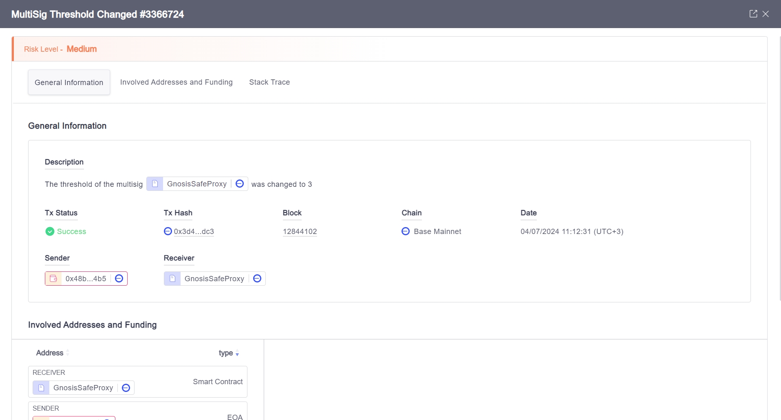Click wallet icon in Sender 0x48b...4b5 chip
Image resolution: width=781 pixels, height=420 pixels.
[x=53, y=279]
